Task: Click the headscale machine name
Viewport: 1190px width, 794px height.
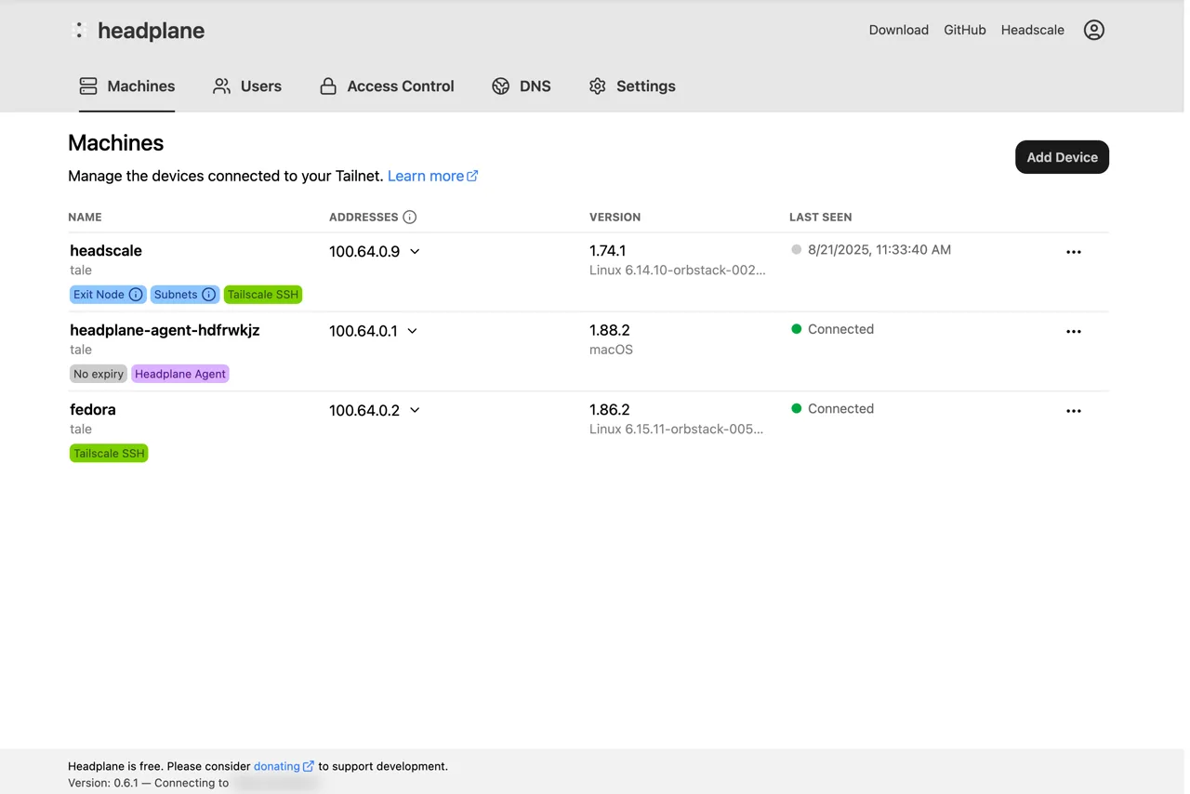Action: click(x=106, y=250)
